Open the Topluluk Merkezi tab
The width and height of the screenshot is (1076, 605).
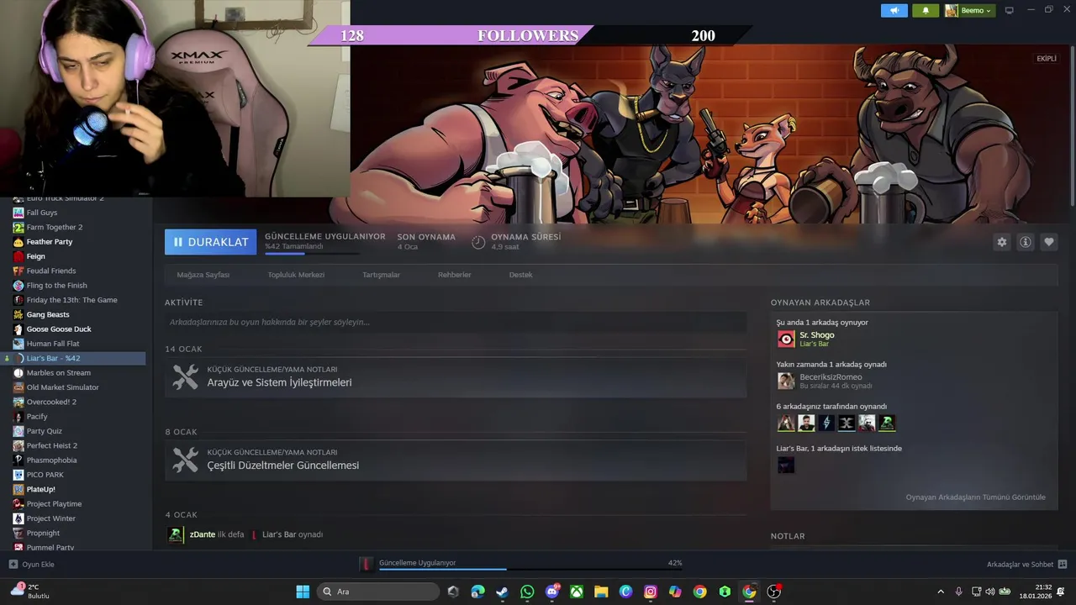[x=296, y=275]
